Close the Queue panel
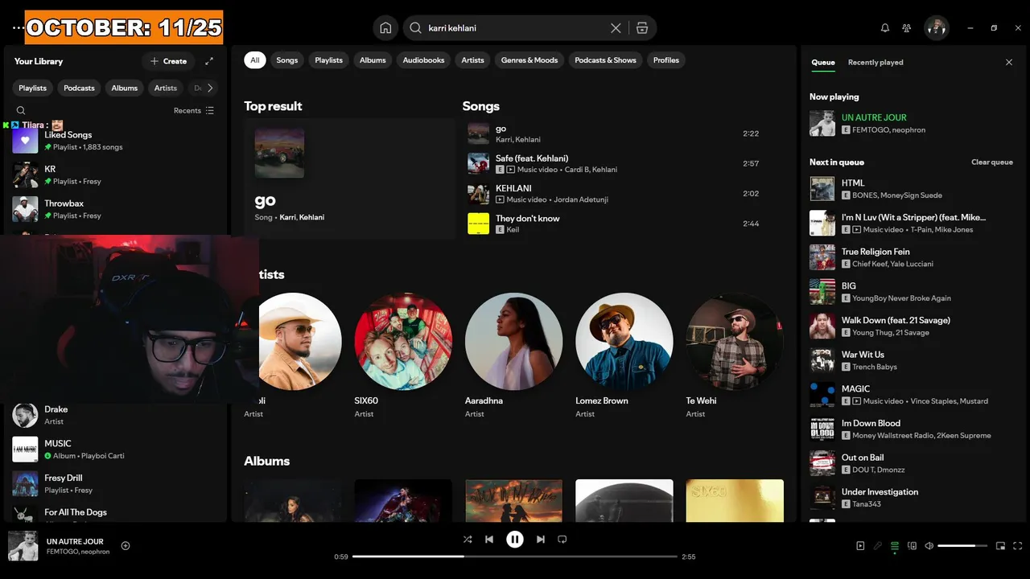 pyautogui.click(x=1009, y=62)
